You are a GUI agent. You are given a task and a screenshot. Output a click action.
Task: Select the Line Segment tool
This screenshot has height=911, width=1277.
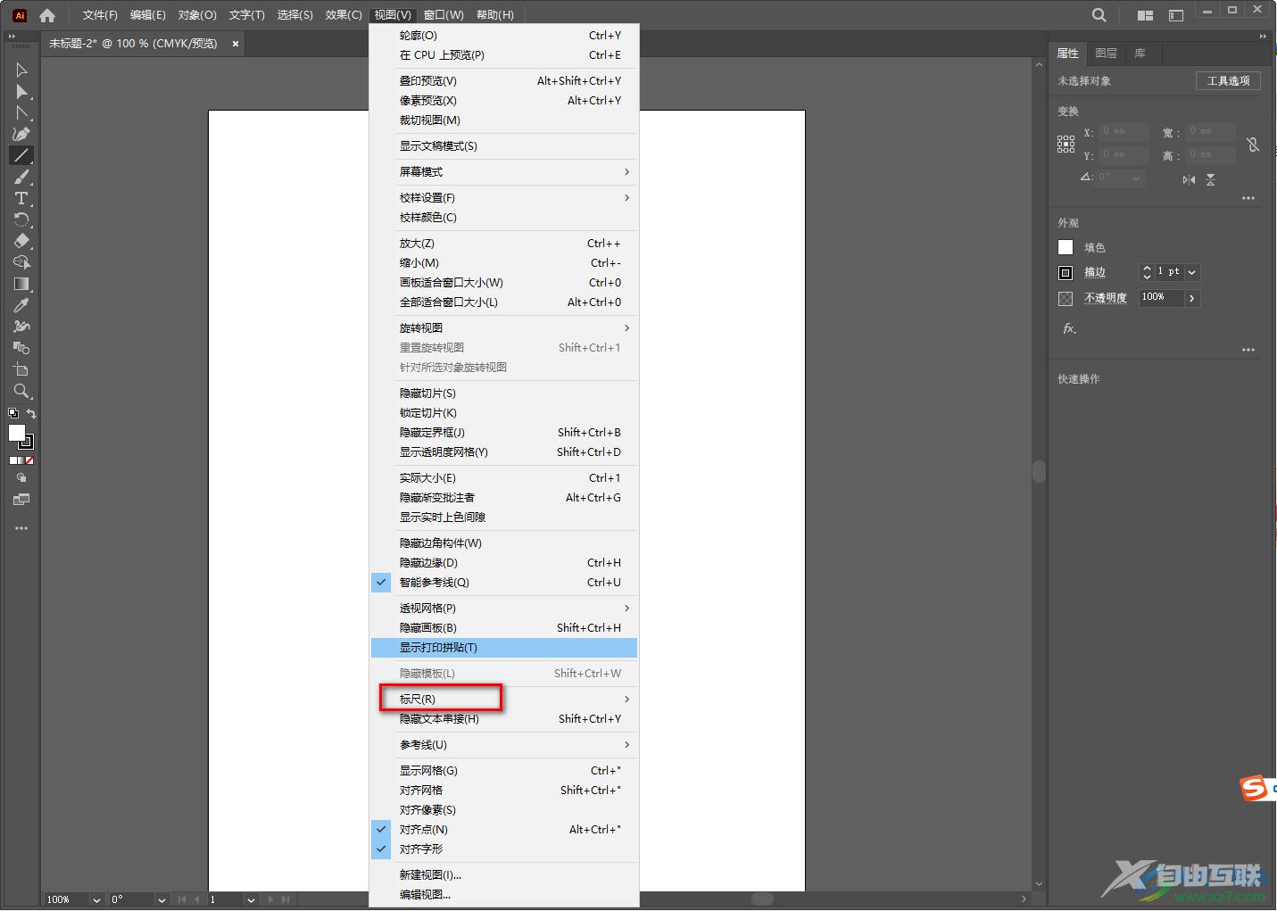tap(21, 155)
